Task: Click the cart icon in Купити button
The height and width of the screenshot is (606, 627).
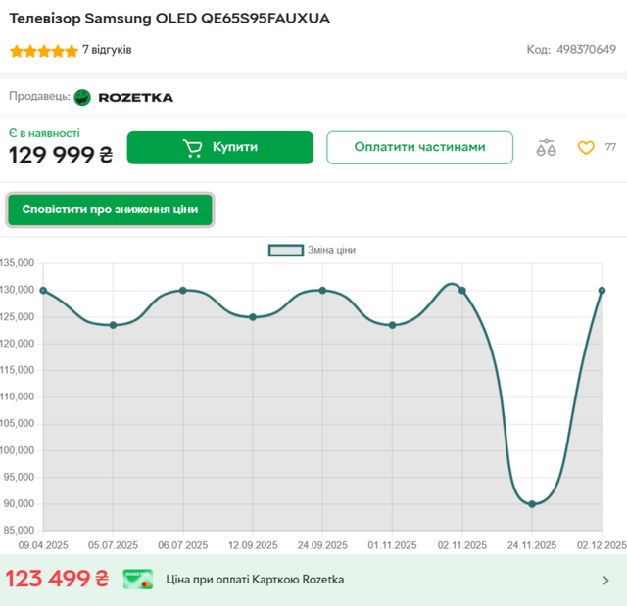Action: (193, 148)
